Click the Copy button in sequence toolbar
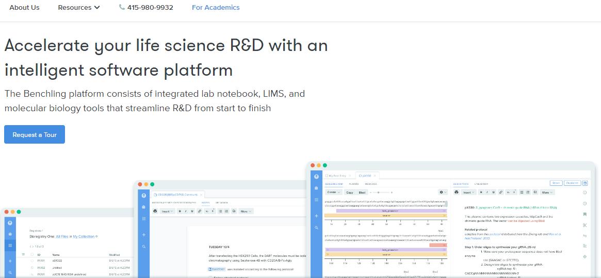This screenshot has width=601, height=278. pyautogui.click(x=349, y=193)
